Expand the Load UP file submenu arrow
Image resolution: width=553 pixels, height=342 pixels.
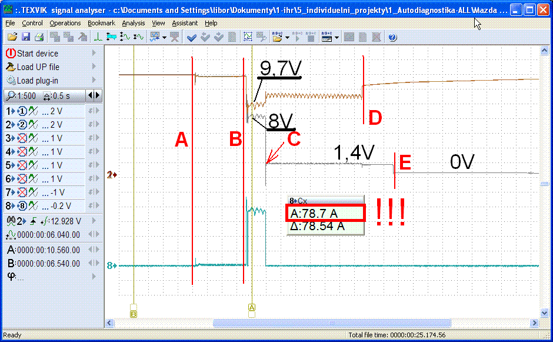(94, 67)
